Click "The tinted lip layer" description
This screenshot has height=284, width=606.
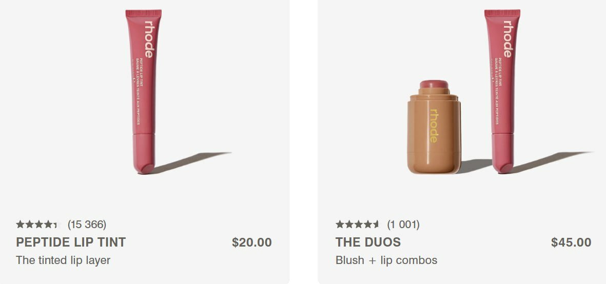tap(63, 260)
